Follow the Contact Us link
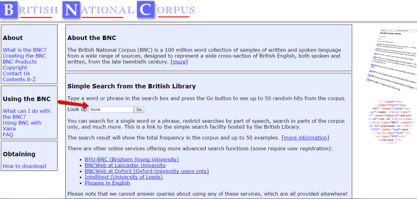Image resolution: width=417 pixels, height=199 pixels. (16, 73)
